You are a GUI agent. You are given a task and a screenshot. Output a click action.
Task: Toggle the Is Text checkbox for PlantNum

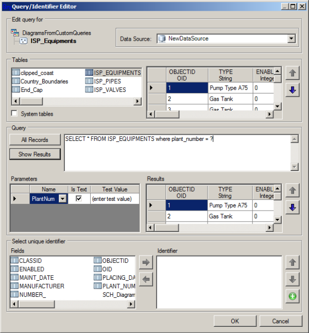click(79, 199)
